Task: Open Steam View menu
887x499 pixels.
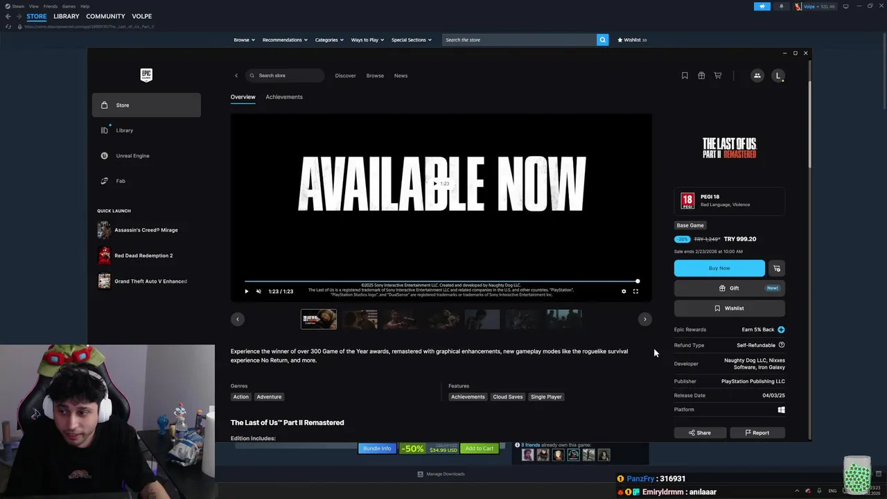Action: tap(33, 6)
